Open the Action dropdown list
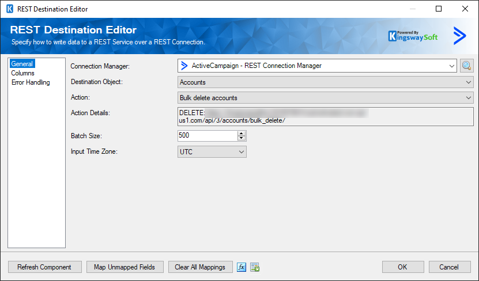 [325, 98]
